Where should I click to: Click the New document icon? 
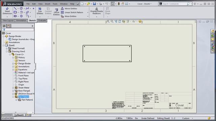82,4
